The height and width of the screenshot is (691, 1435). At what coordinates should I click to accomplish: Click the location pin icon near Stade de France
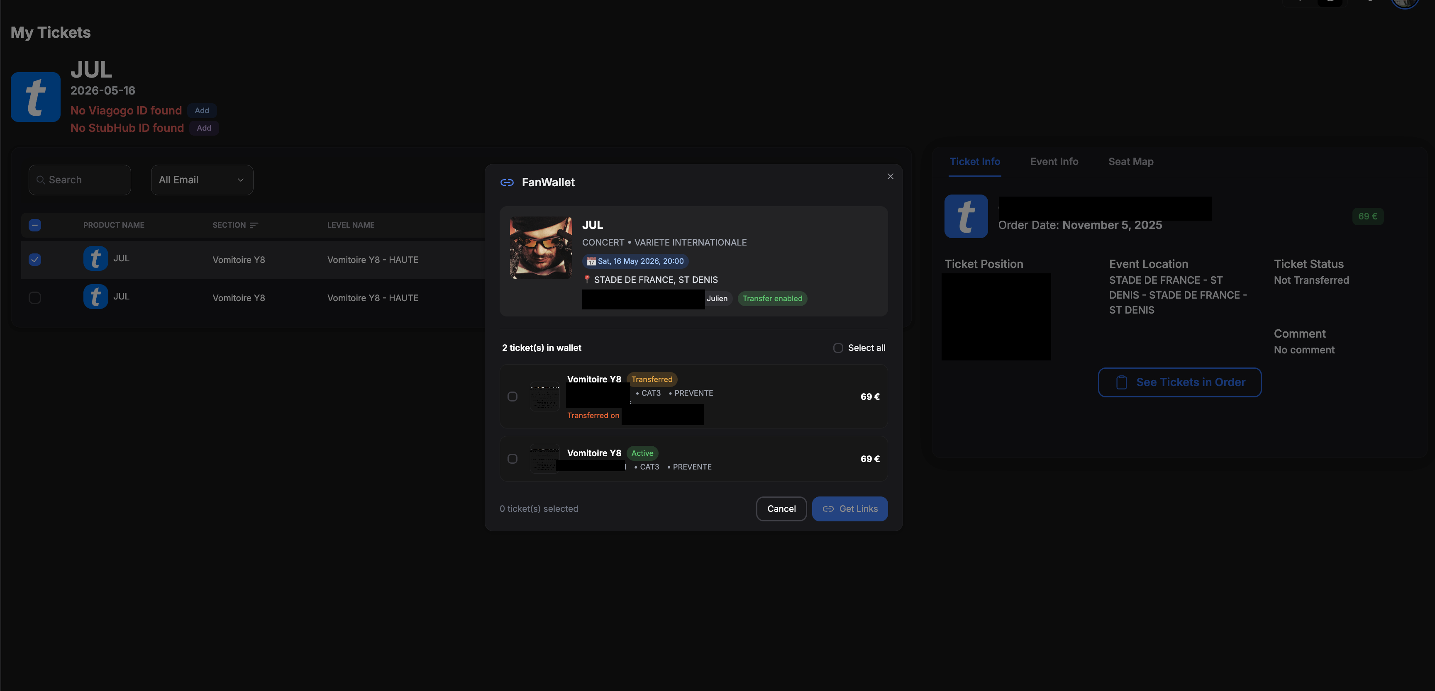click(587, 280)
